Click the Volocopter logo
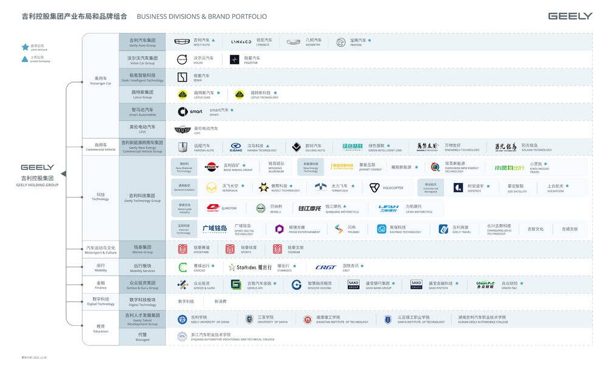Viewport: 608px width, 369px height. coord(374,188)
